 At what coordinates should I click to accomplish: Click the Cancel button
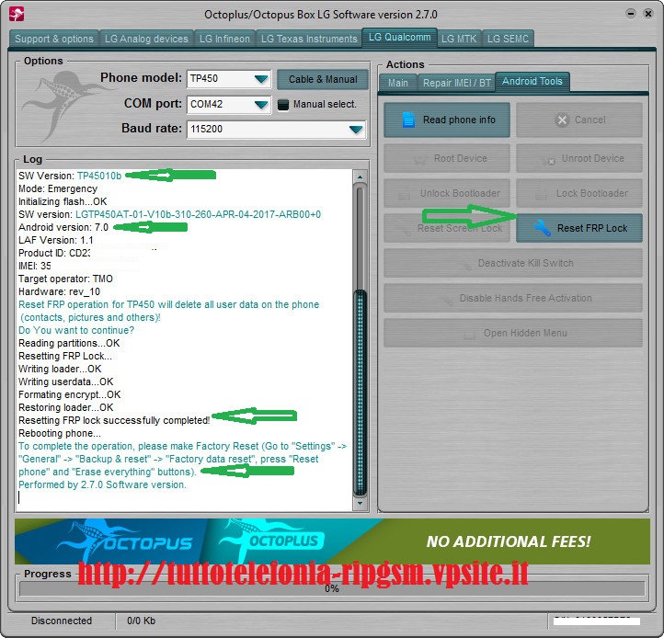579,120
